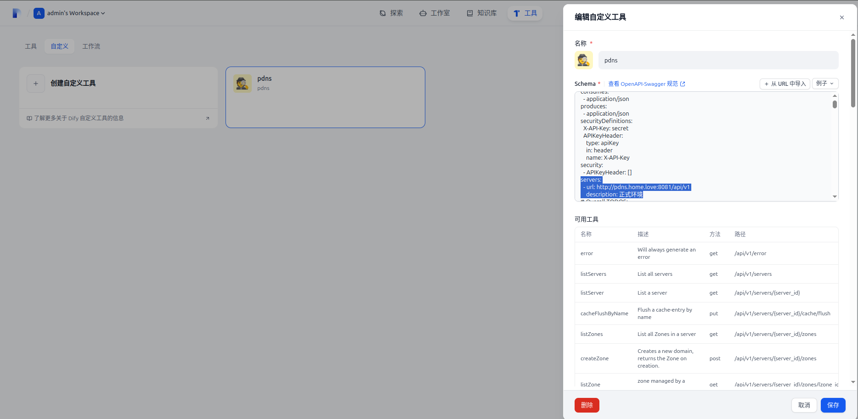Open the pdns tool card
Viewport: 858px width, 419px height.
[325, 97]
